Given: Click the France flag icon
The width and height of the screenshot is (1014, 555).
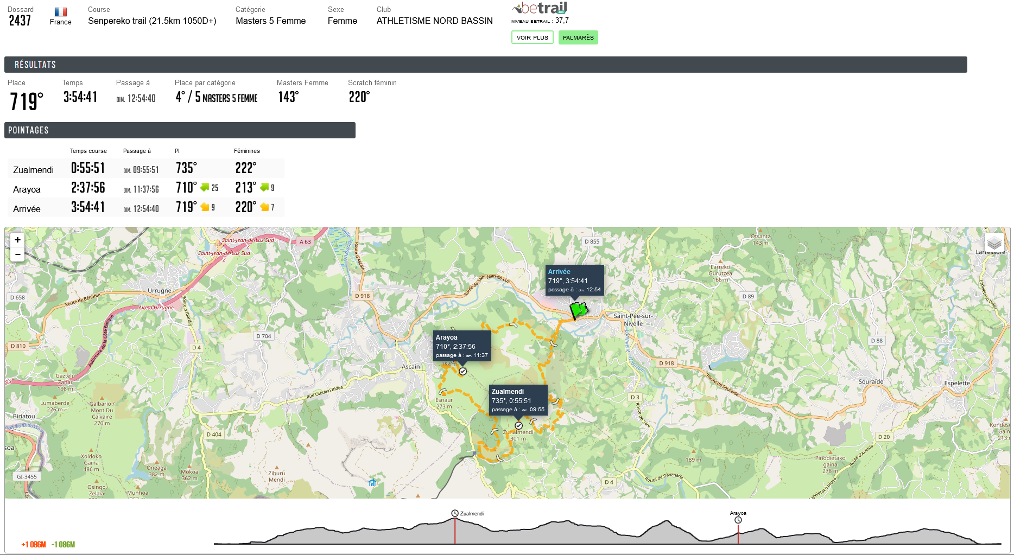Looking at the screenshot, I should 61,12.
